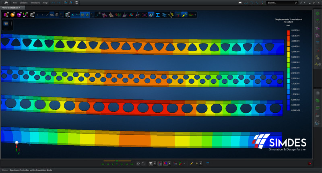Open the blue results table icon
322x173 pixels.
(x=208, y=163)
